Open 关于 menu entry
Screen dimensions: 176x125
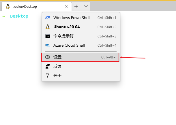coord(81,75)
